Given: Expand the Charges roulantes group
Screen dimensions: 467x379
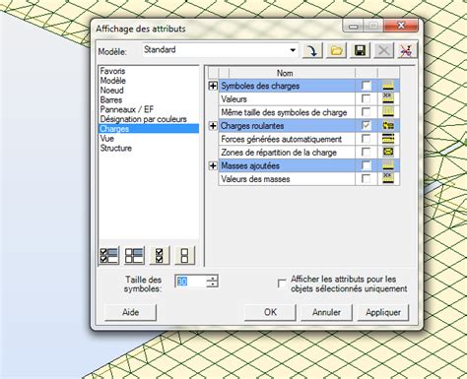Looking at the screenshot, I should click(x=213, y=126).
